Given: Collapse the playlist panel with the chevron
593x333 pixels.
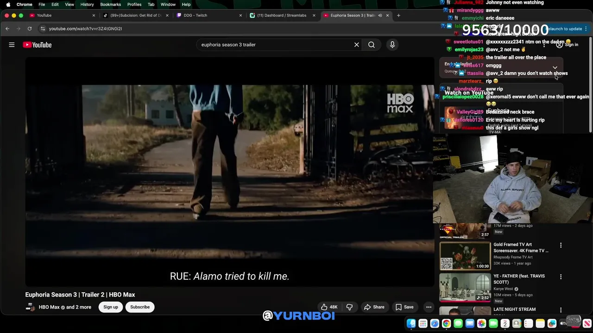Looking at the screenshot, I should [555, 68].
